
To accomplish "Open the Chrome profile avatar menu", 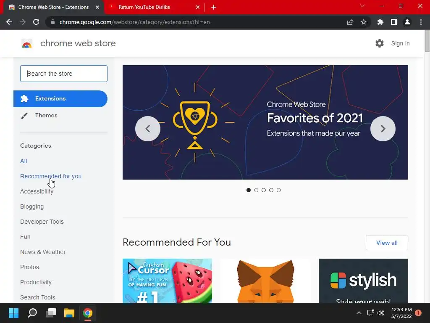I will [407, 22].
